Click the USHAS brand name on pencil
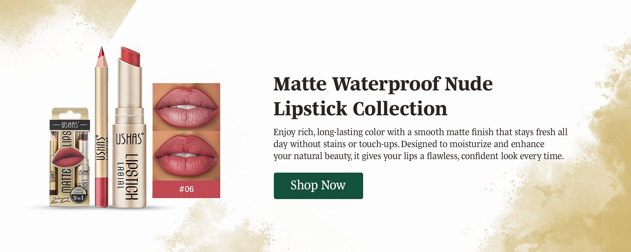Screen dimensions: 631x252 click(100, 148)
